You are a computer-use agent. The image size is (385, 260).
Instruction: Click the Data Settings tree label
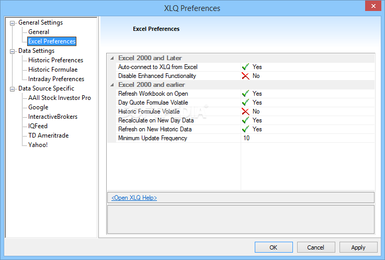[36, 51]
